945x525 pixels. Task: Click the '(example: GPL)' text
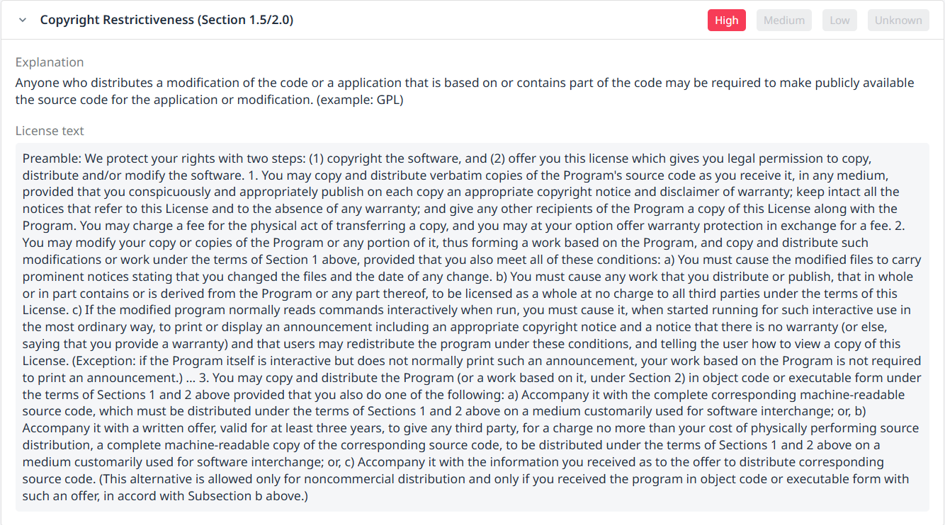point(360,100)
